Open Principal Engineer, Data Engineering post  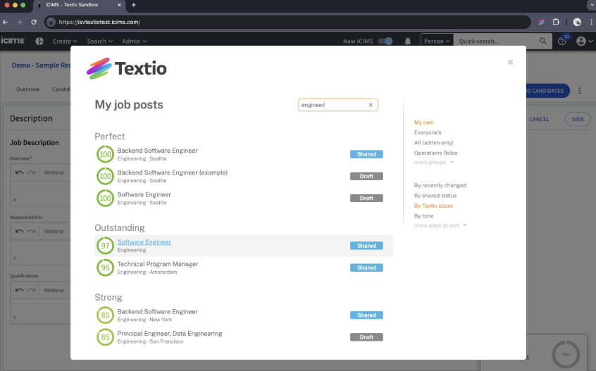tap(170, 334)
